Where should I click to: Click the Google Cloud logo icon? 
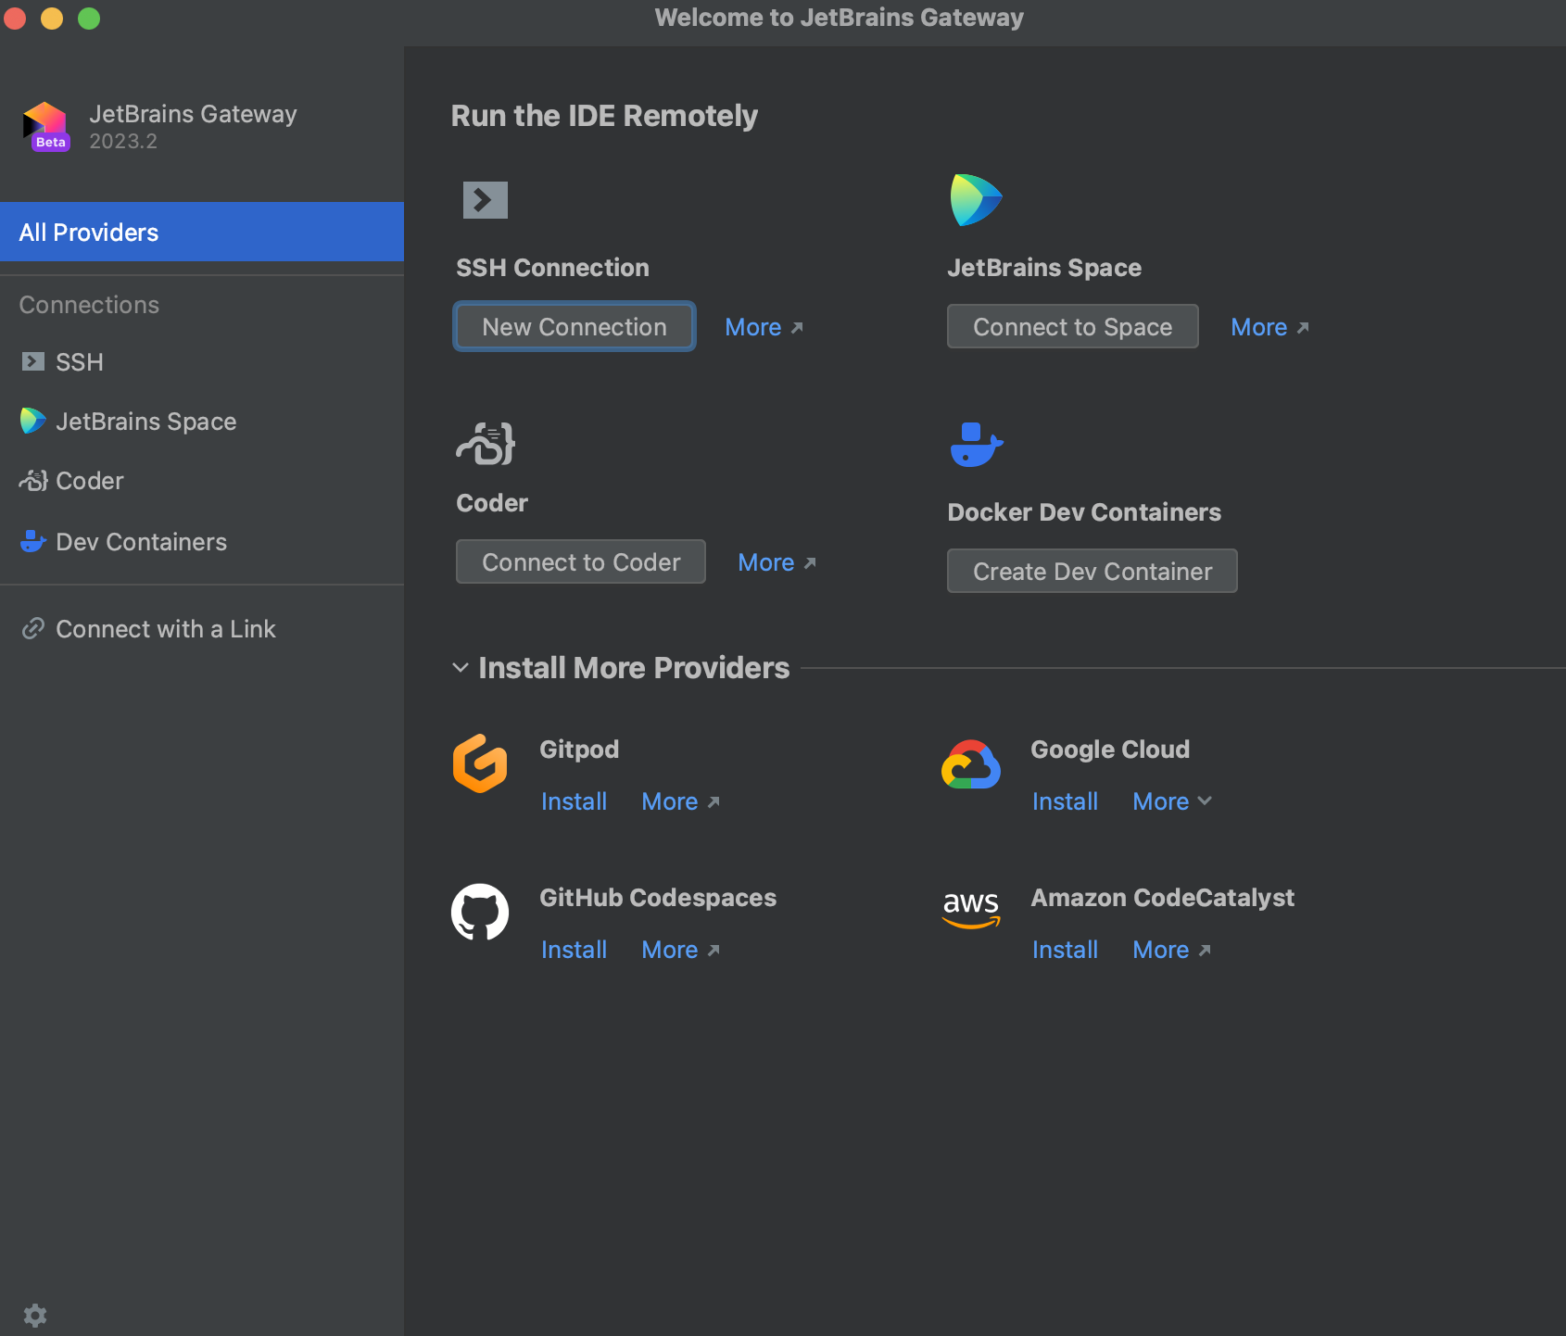(970, 765)
